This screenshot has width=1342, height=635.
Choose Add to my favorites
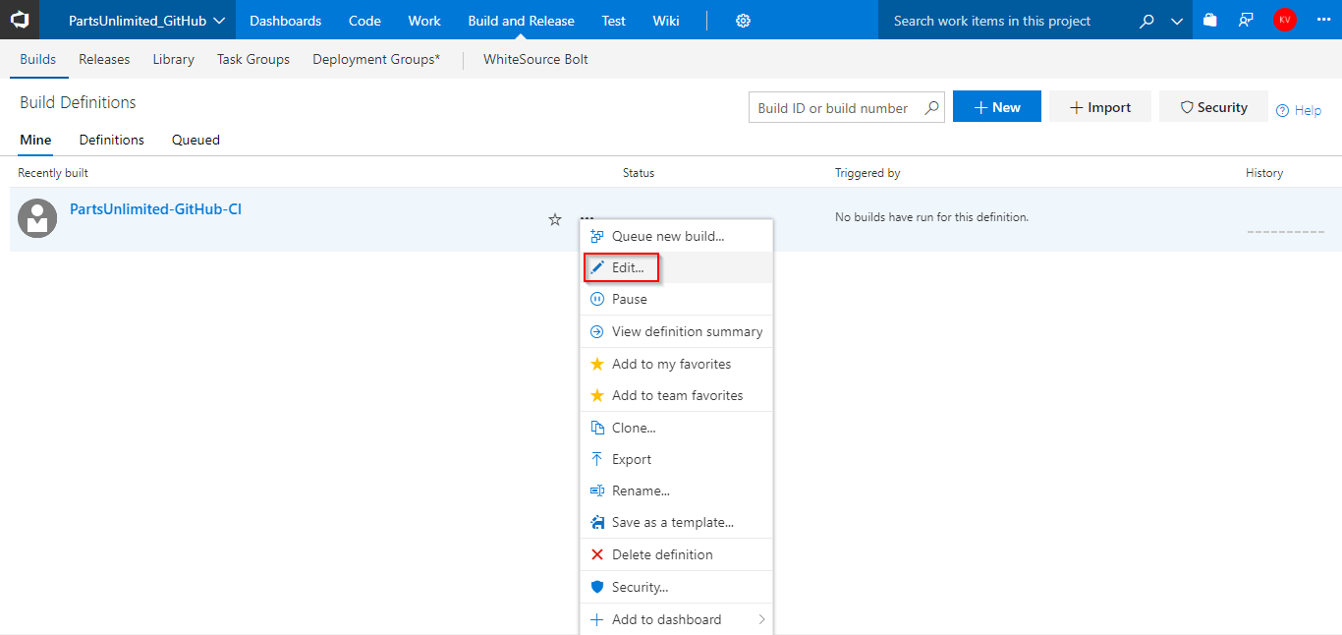pyautogui.click(x=677, y=364)
